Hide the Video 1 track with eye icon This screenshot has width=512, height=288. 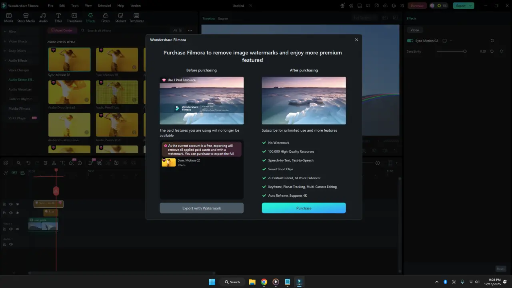click(x=17, y=229)
